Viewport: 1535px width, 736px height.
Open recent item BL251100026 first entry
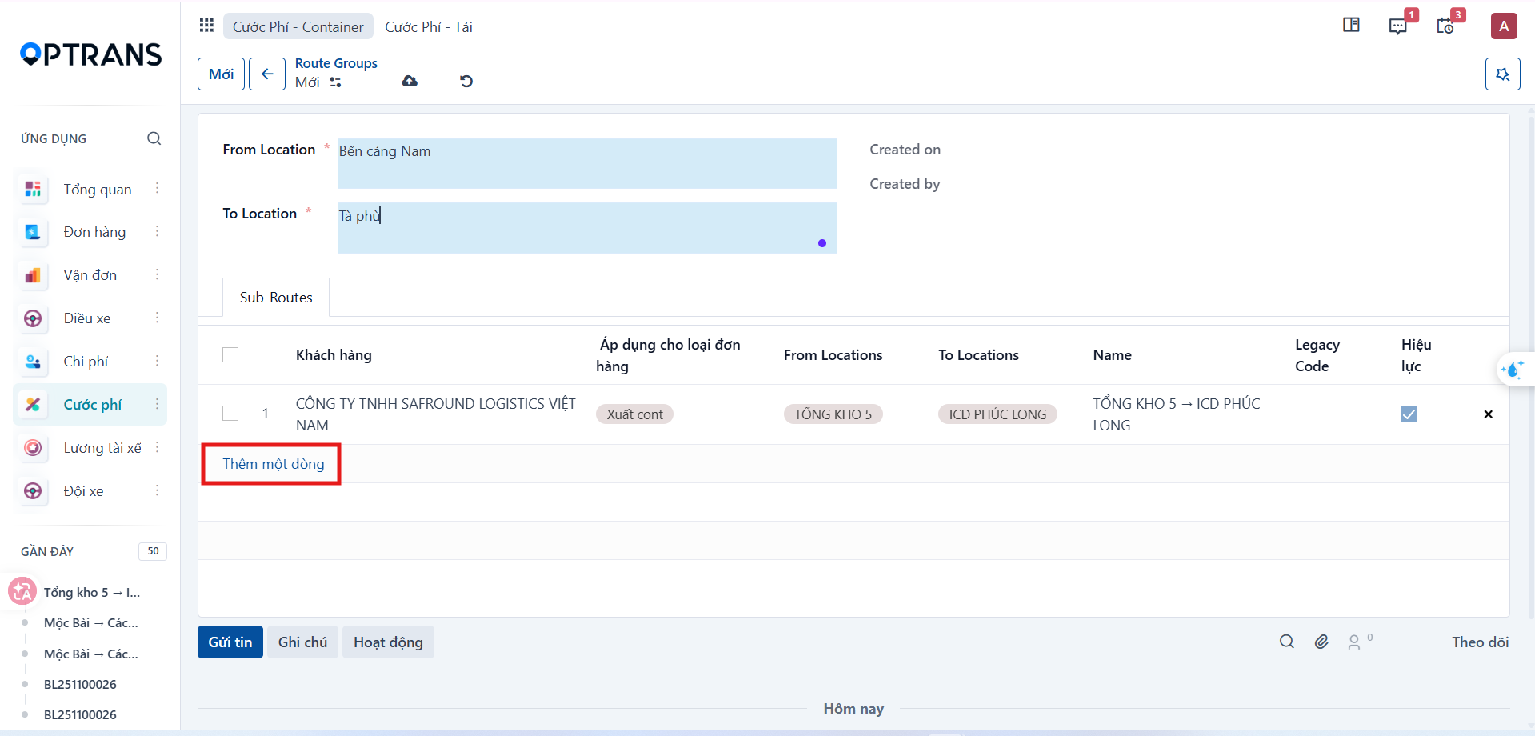(80, 684)
